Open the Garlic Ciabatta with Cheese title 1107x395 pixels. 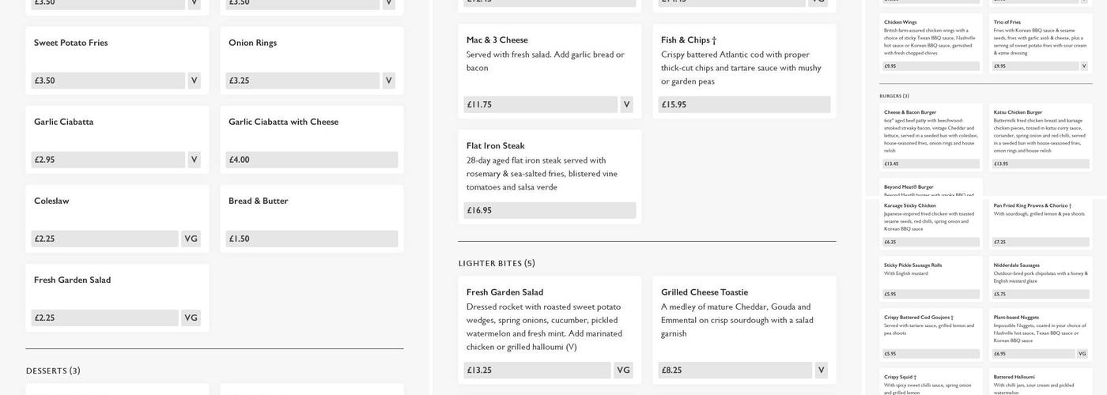pos(283,122)
